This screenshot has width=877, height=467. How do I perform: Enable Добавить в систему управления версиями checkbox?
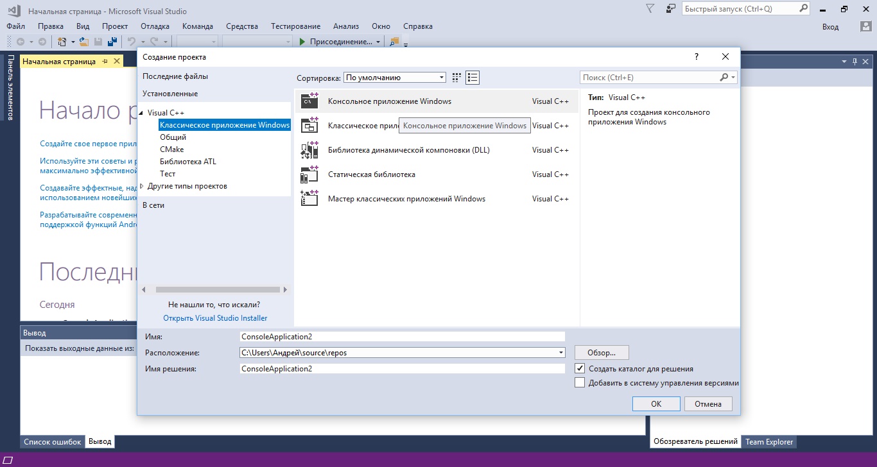580,383
